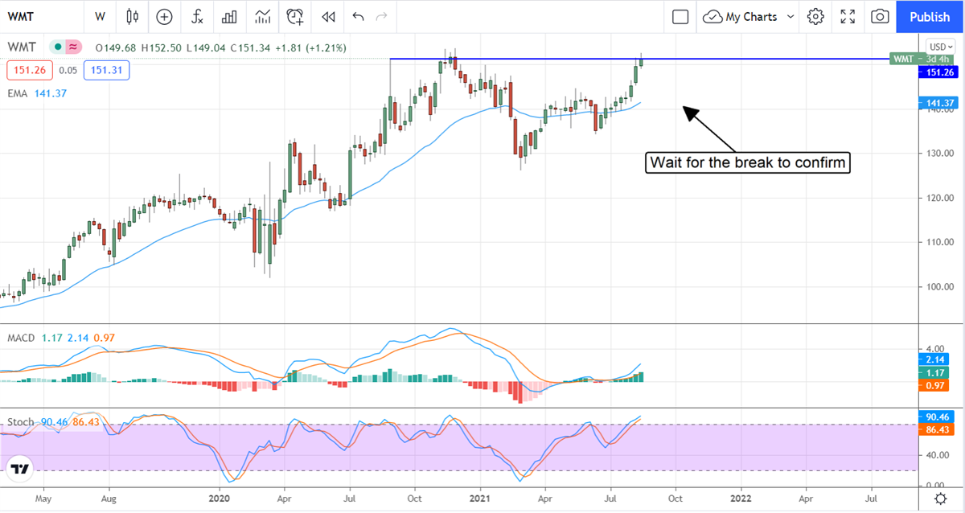965x513 pixels.
Task: Open the candlestick chart type selector
Action: click(x=133, y=16)
